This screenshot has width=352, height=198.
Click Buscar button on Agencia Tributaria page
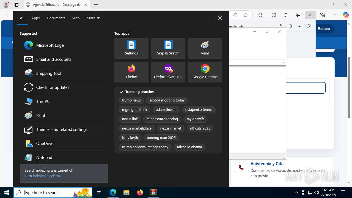[324, 29]
